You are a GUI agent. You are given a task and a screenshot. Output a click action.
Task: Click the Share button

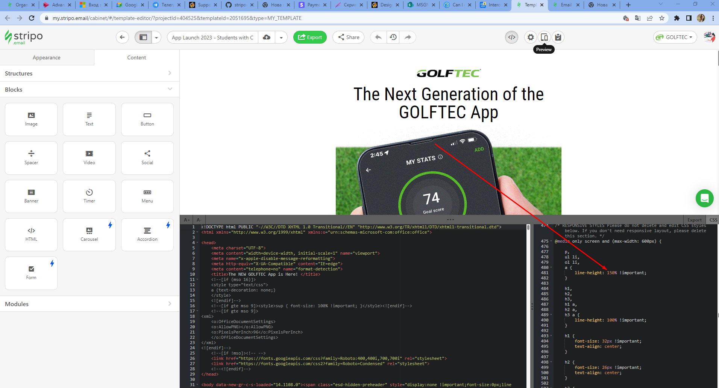click(349, 37)
